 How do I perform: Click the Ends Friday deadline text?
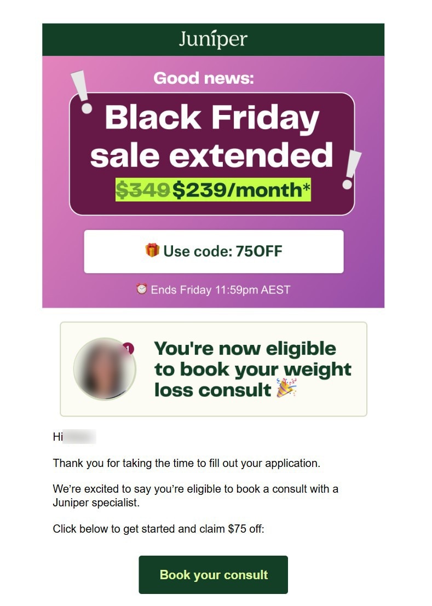[x=219, y=290]
